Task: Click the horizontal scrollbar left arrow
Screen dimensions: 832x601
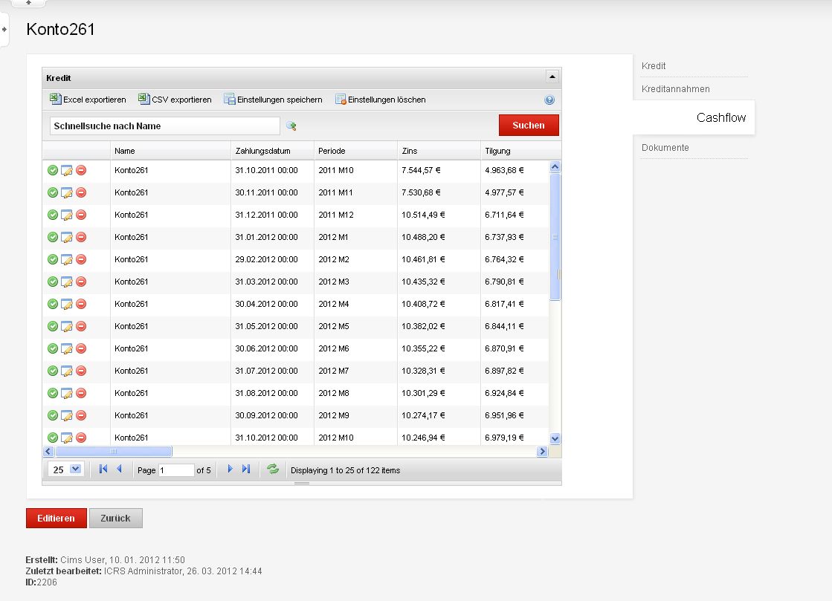Action: [48, 452]
